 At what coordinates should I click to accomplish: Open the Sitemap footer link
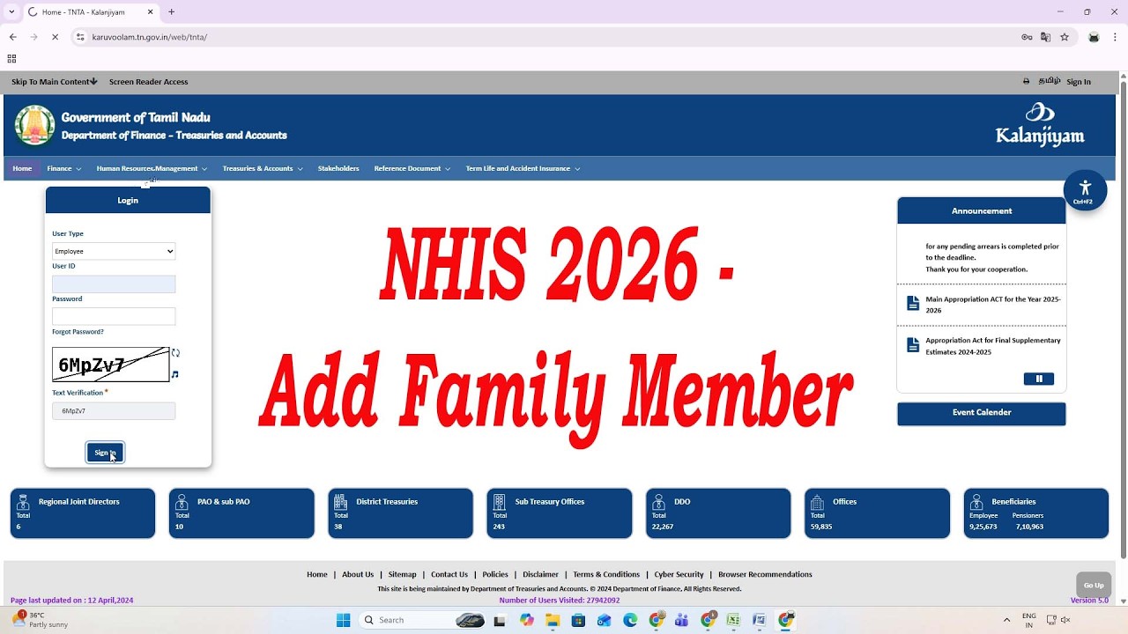pyautogui.click(x=402, y=574)
